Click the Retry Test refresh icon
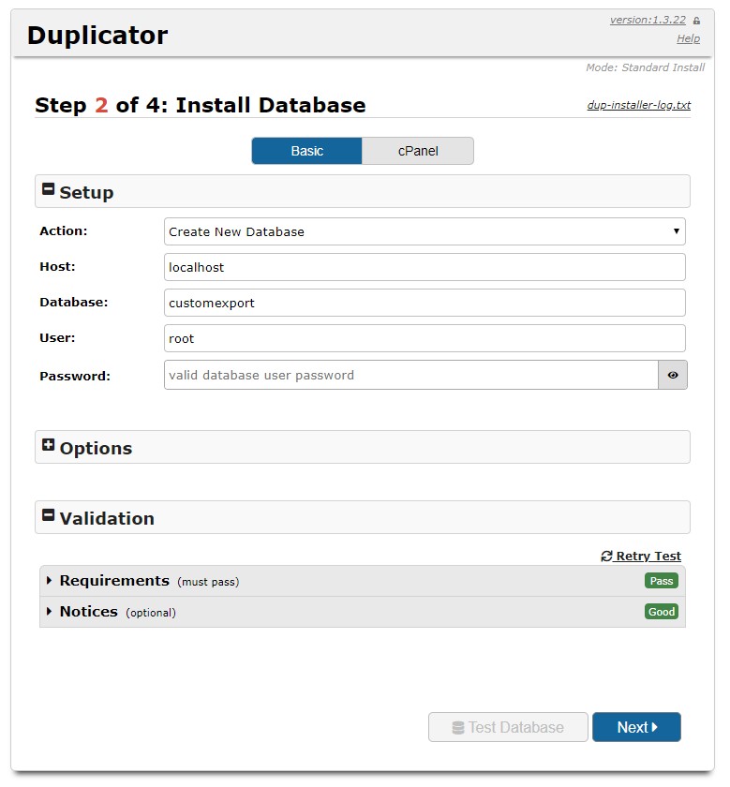 tap(606, 557)
